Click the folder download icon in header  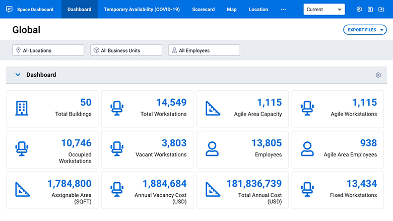pyautogui.click(x=381, y=9)
